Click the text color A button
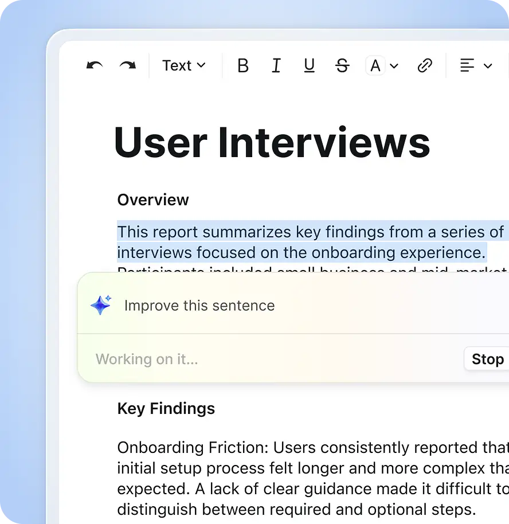The height and width of the screenshot is (524, 509). point(375,67)
